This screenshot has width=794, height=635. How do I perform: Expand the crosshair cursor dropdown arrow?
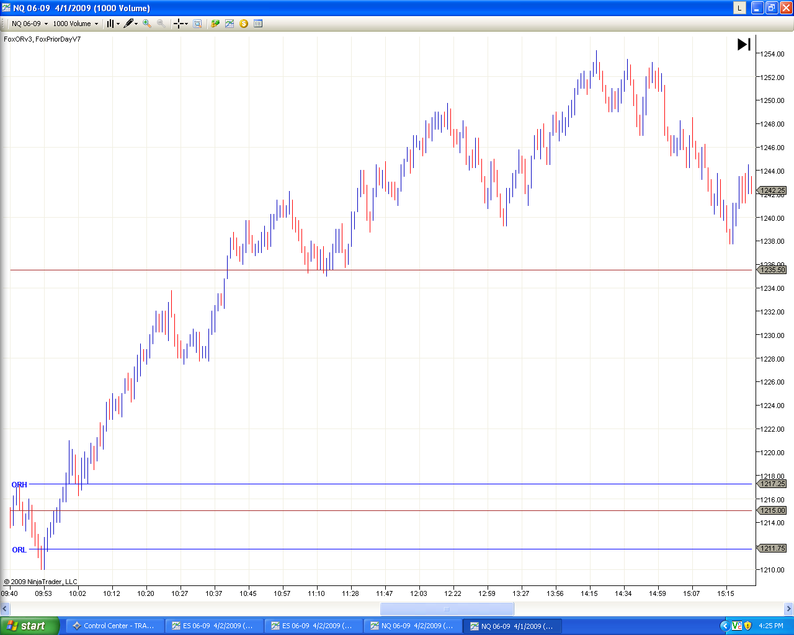(x=187, y=24)
